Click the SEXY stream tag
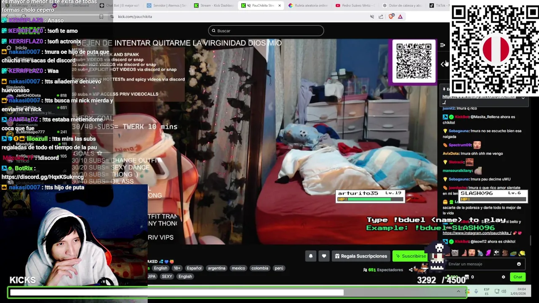The height and width of the screenshot is (303, 539). point(167,276)
